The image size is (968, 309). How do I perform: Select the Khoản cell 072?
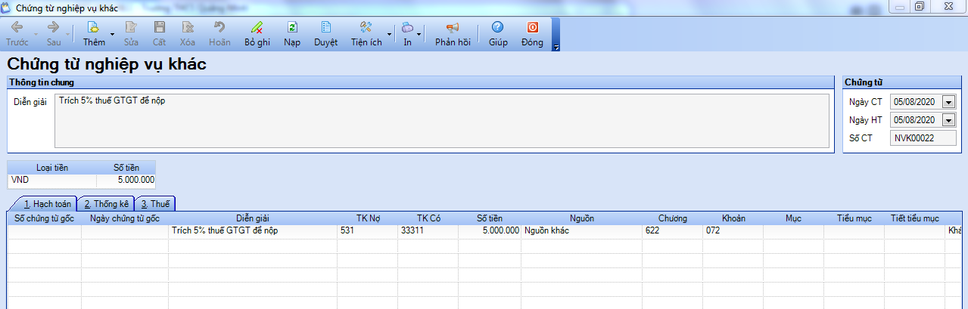click(x=733, y=231)
